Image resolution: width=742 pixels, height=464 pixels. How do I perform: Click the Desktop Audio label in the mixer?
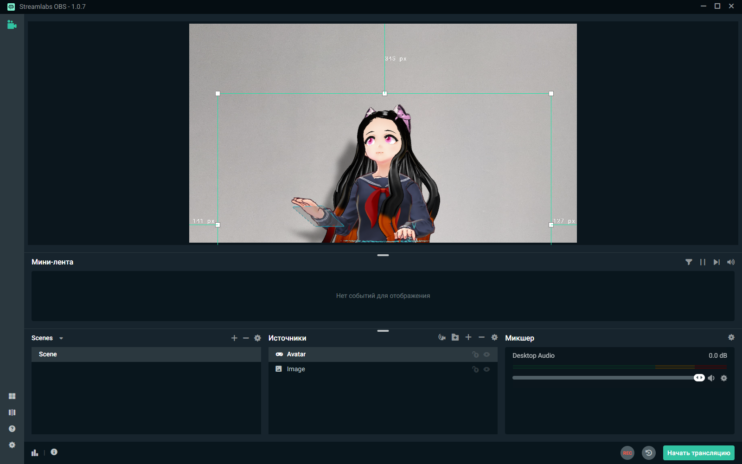(533, 355)
